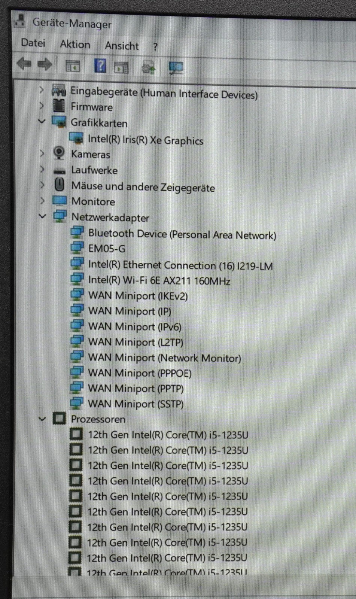
Task: Toggle the console tree view toolbar icon
Action: [73, 66]
